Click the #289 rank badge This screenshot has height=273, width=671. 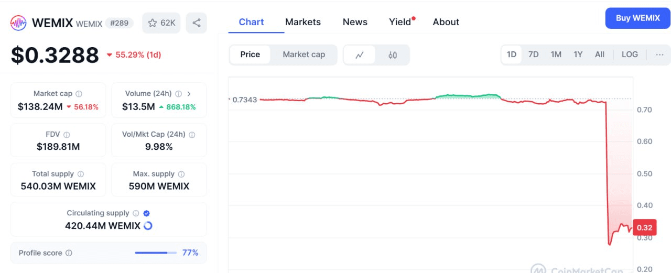click(x=120, y=23)
